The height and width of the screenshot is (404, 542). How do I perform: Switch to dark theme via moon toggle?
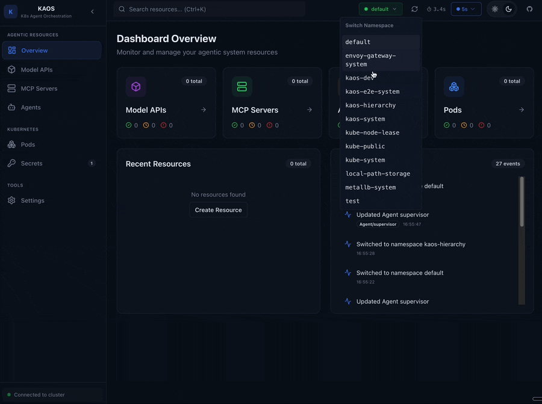508,8
